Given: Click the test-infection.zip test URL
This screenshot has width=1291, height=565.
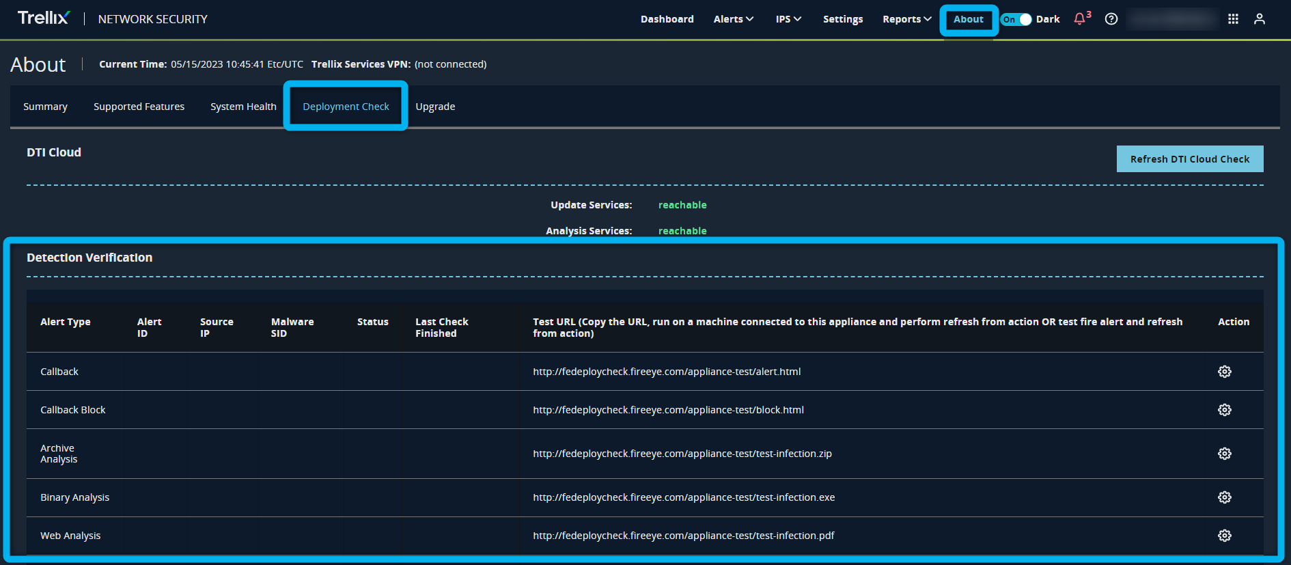Looking at the screenshot, I should (682, 454).
